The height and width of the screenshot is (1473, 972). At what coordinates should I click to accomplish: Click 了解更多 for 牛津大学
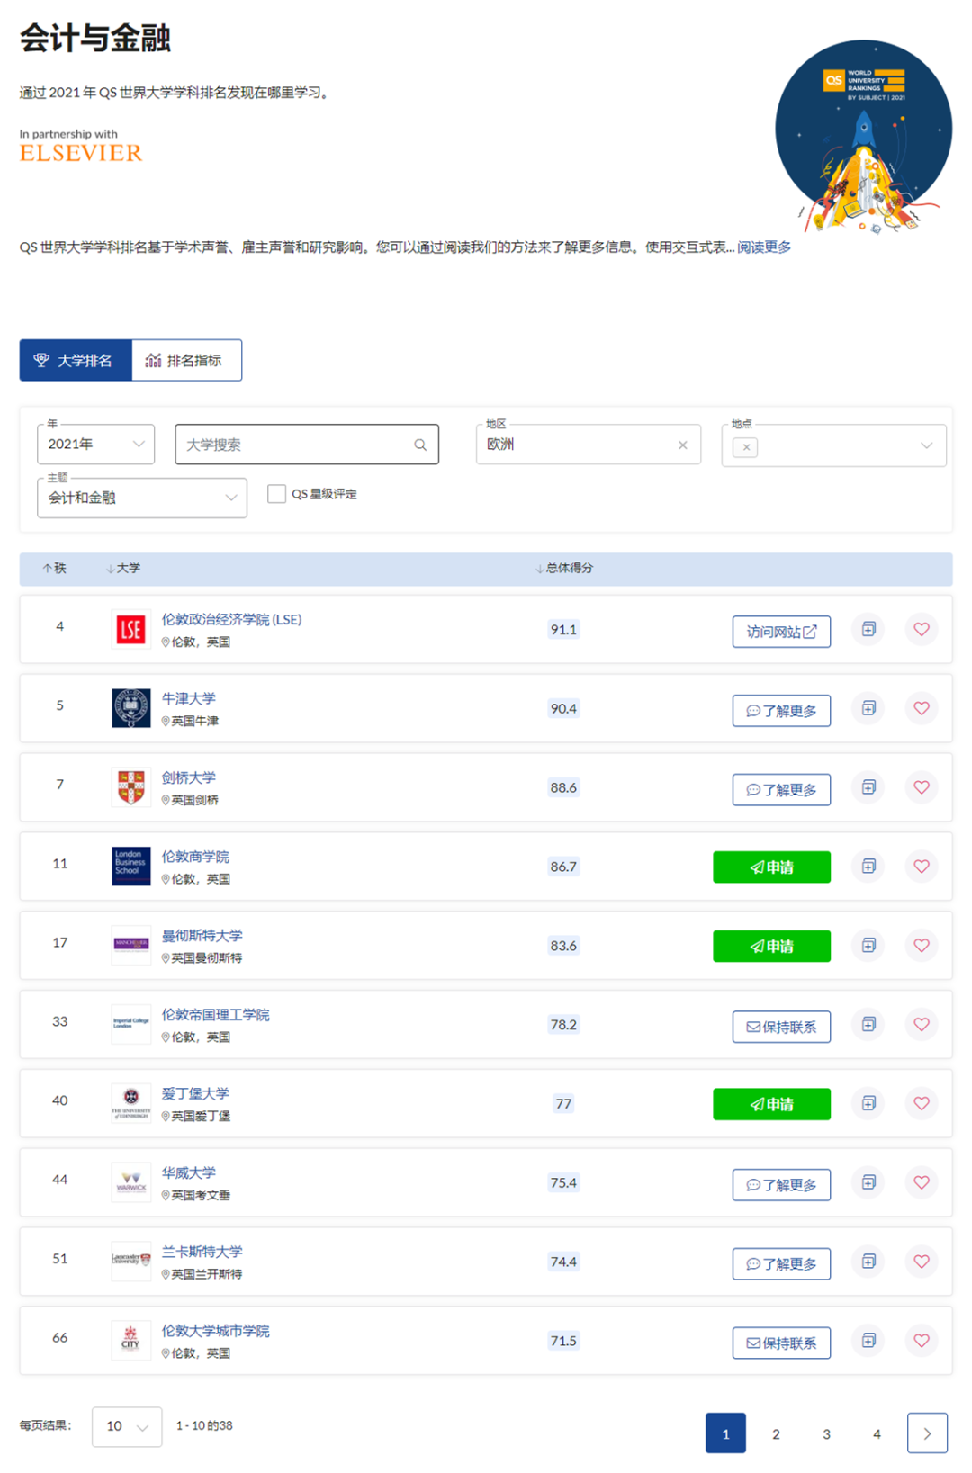pyautogui.click(x=781, y=711)
